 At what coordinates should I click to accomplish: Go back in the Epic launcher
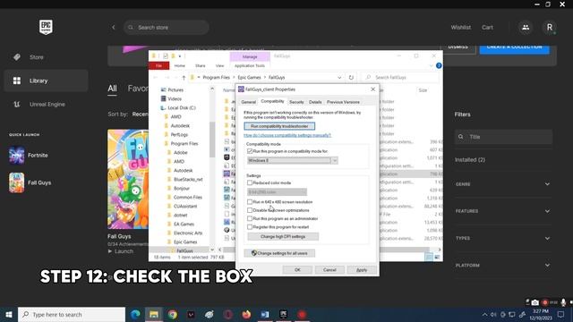114,28
